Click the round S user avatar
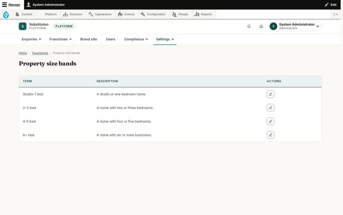 (x=273, y=27)
